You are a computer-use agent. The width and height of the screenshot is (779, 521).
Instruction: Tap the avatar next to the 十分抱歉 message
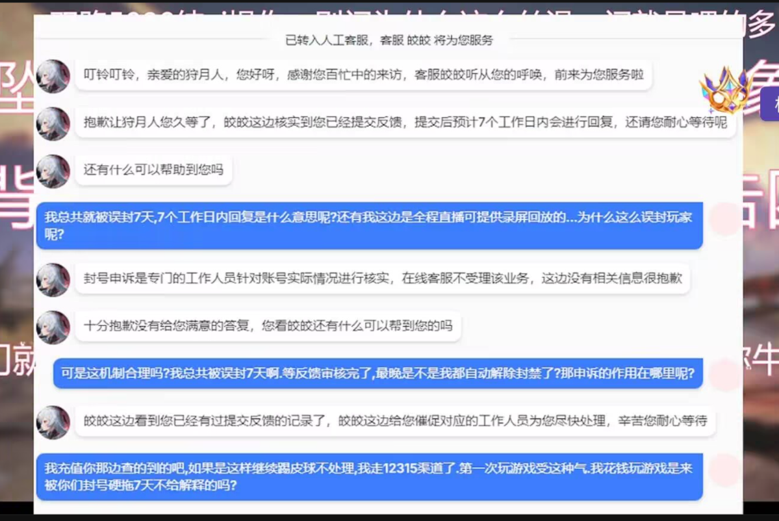tap(53, 327)
